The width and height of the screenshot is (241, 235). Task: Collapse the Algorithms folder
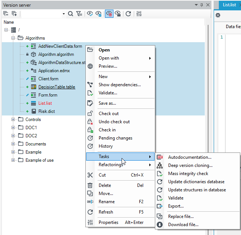pyautogui.click(x=13, y=38)
